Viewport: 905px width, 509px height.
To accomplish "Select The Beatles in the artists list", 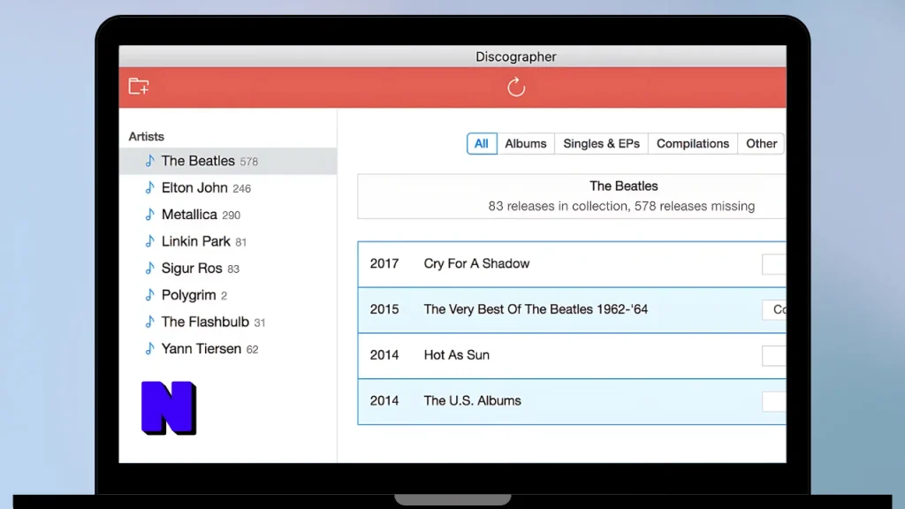I will (228, 161).
